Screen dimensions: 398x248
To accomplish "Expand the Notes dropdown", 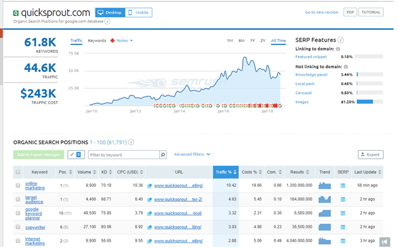I will pos(124,40).
